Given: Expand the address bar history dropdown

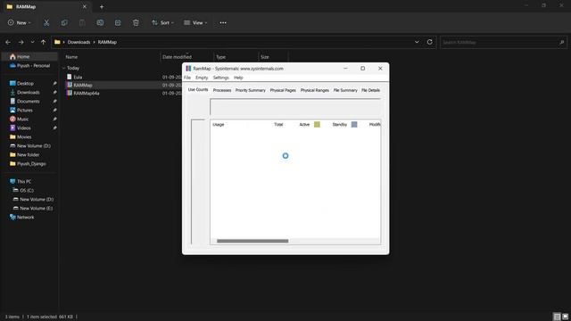Looking at the screenshot, I should [417, 42].
